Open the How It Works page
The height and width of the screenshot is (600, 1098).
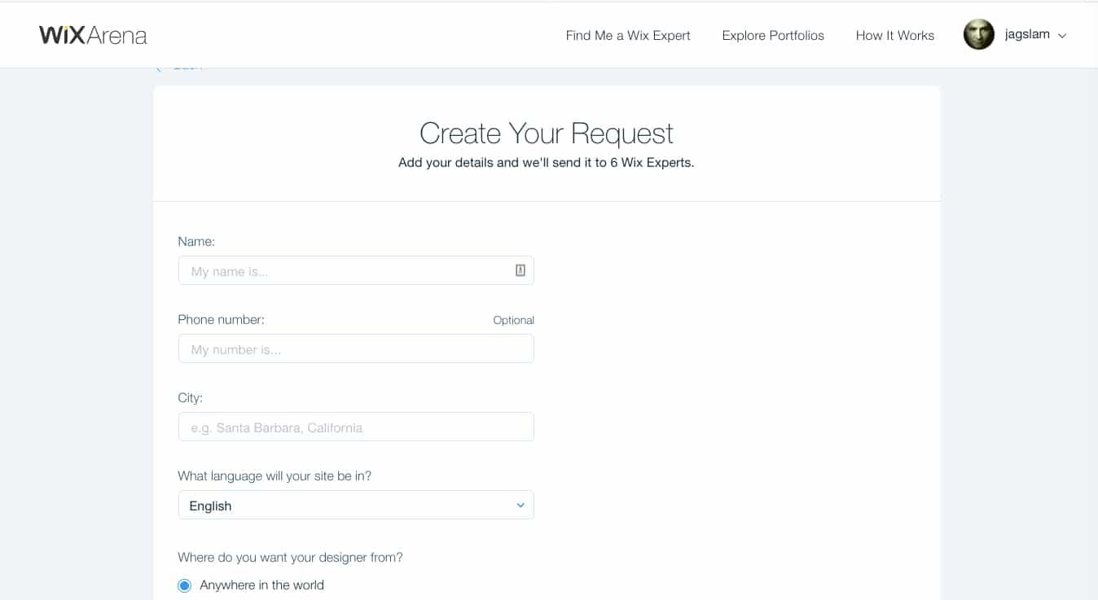coord(894,35)
